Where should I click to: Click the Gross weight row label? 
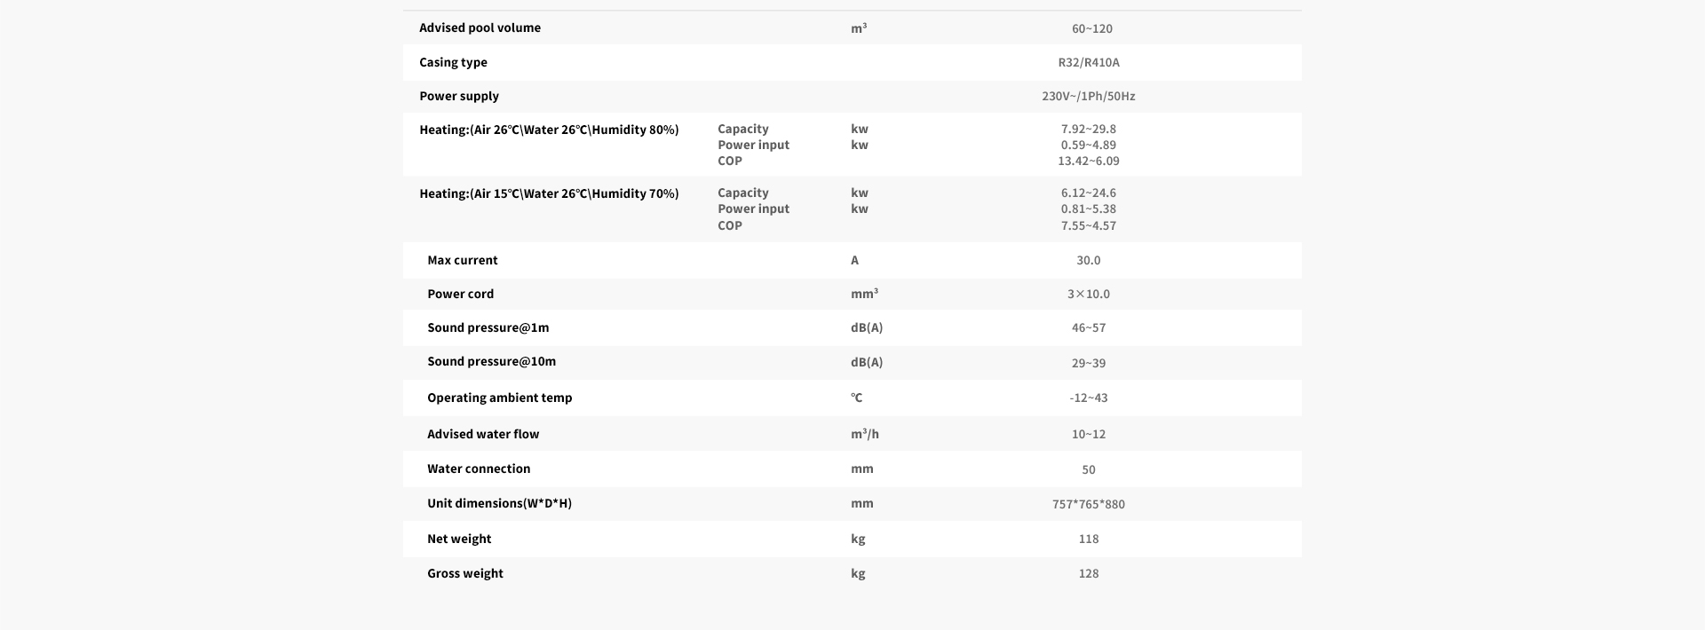[465, 573]
